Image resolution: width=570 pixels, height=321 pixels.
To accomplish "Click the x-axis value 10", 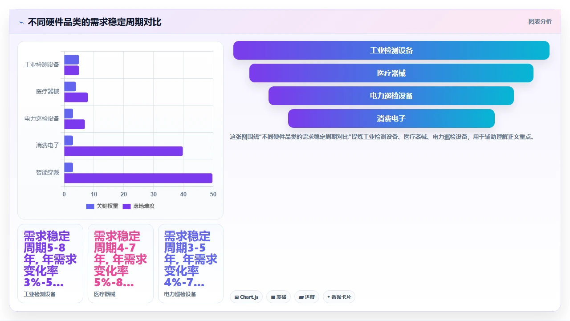I will 94,194.
